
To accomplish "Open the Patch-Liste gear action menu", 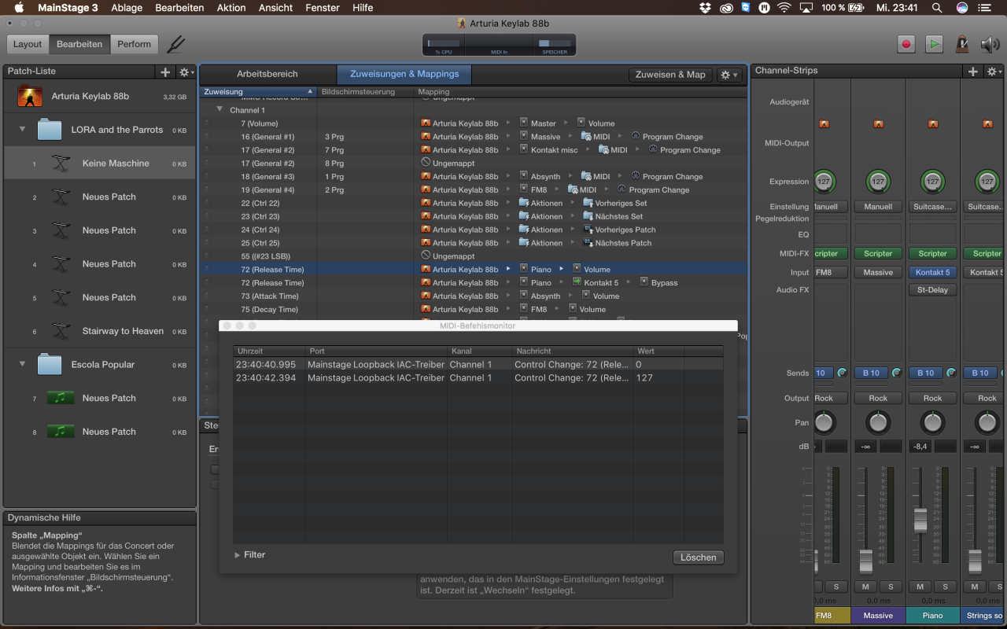I will tap(186, 72).
